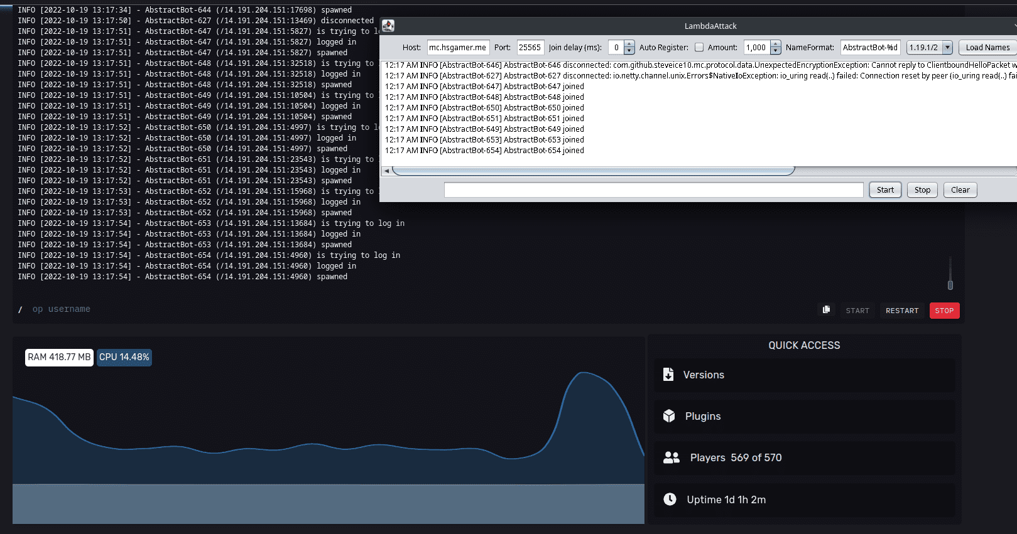Click the AbstractBot-654 joined log line
The image size is (1017, 534).
pos(484,151)
